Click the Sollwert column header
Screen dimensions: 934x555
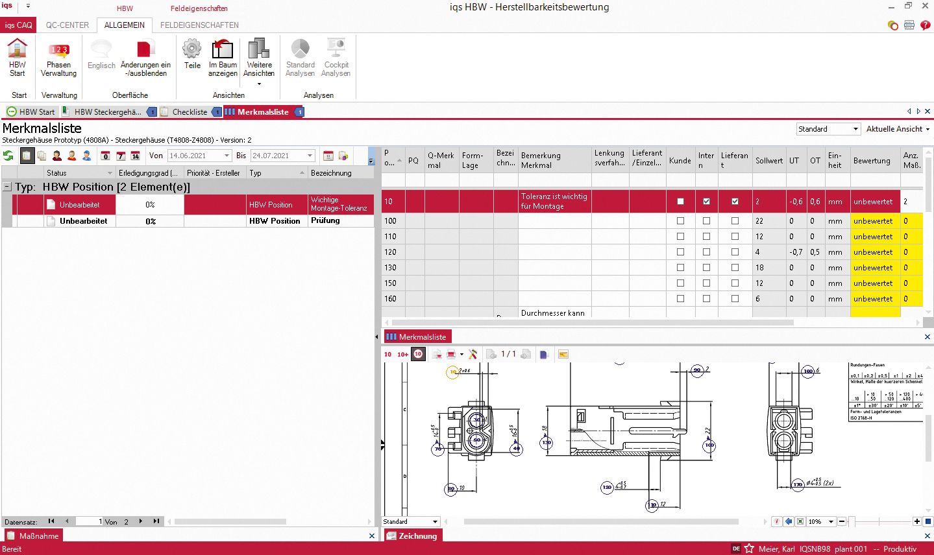[768, 161]
